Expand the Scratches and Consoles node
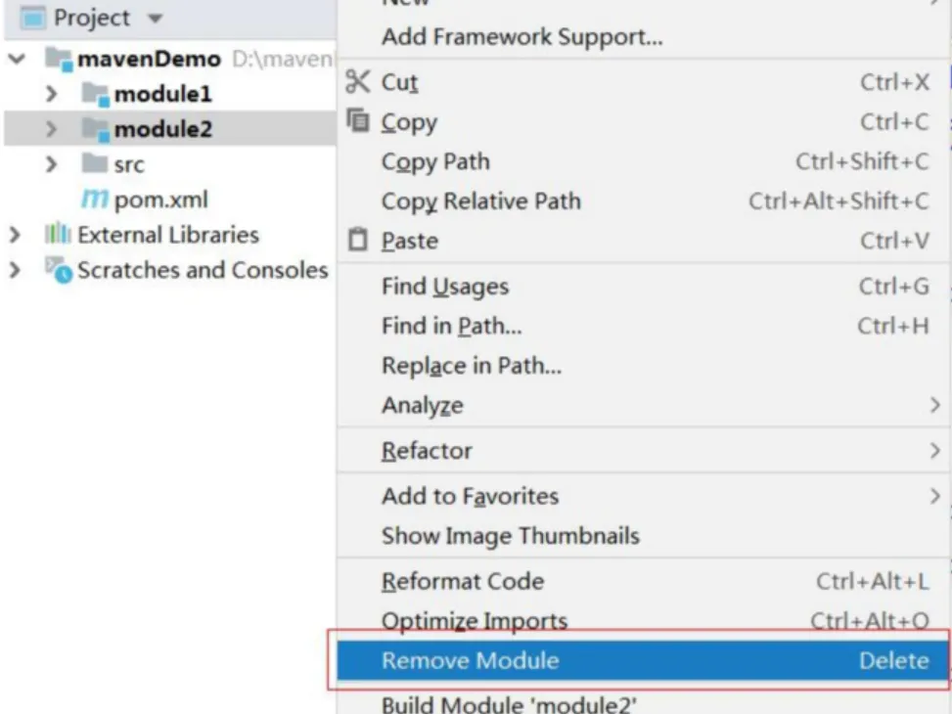The image size is (952, 714). [x=16, y=270]
